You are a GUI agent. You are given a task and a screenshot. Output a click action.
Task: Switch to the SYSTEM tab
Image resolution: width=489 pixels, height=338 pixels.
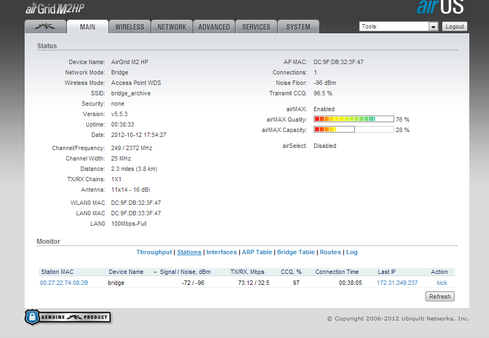point(298,27)
